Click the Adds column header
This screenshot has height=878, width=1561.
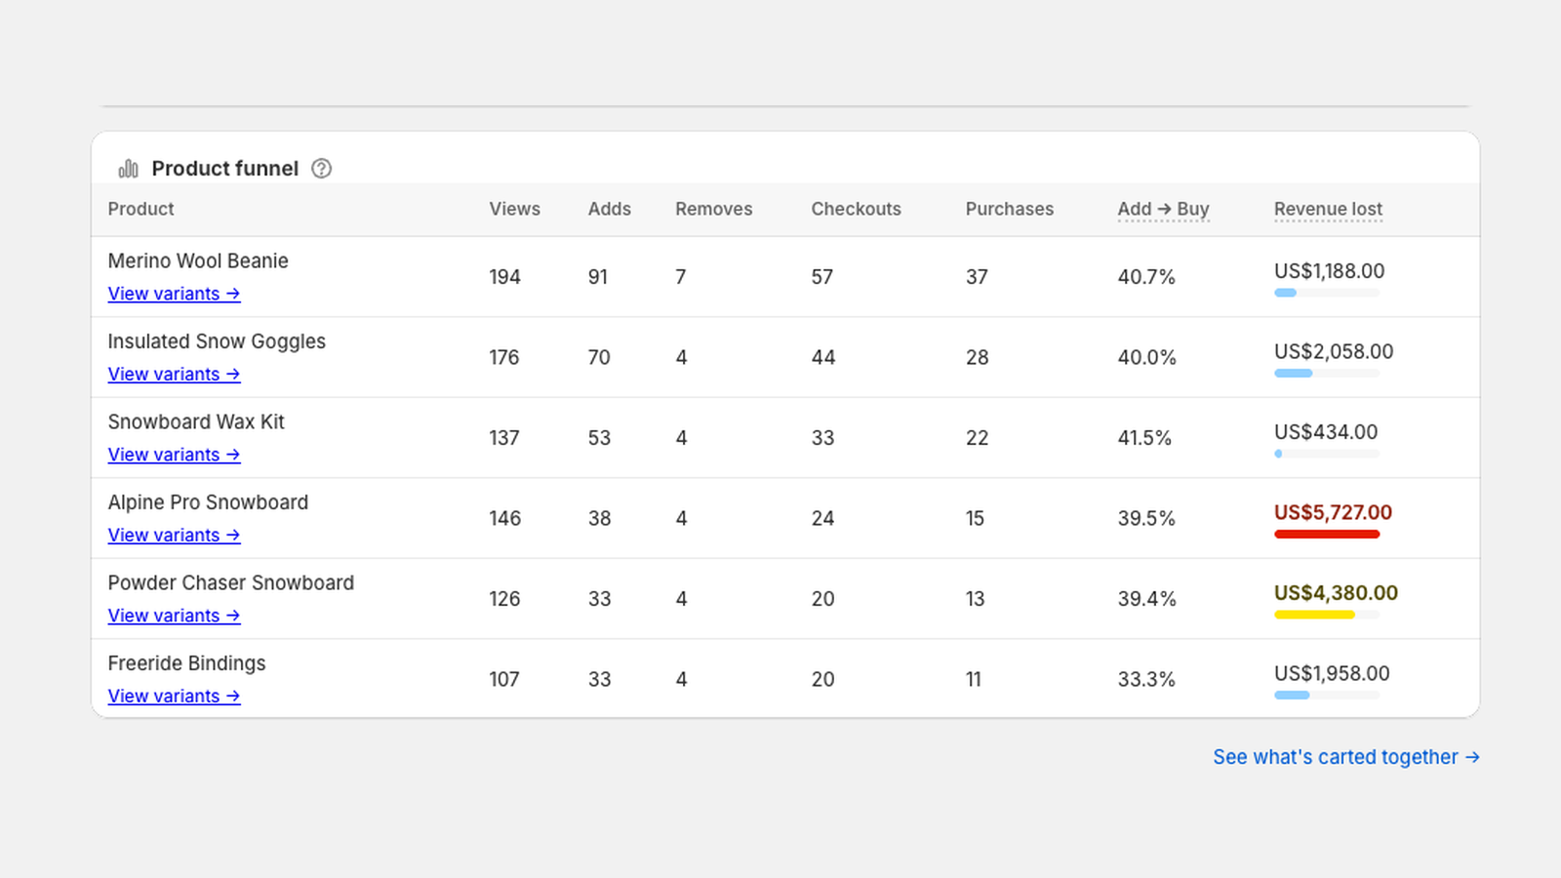click(610, 209)
